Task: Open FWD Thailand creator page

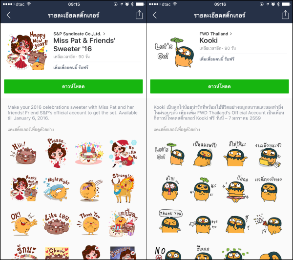Action: coord(216,34)
